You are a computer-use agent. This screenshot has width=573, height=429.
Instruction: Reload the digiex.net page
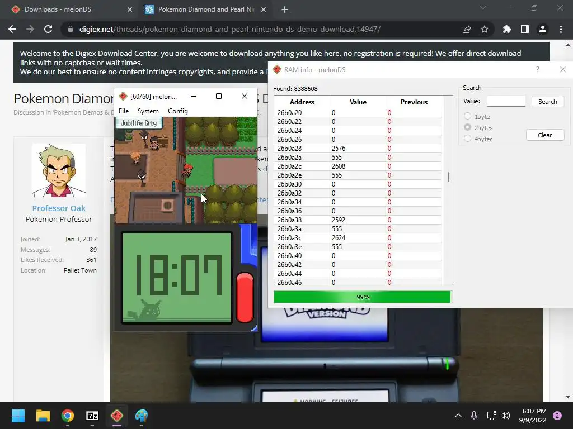coord(48,29)
